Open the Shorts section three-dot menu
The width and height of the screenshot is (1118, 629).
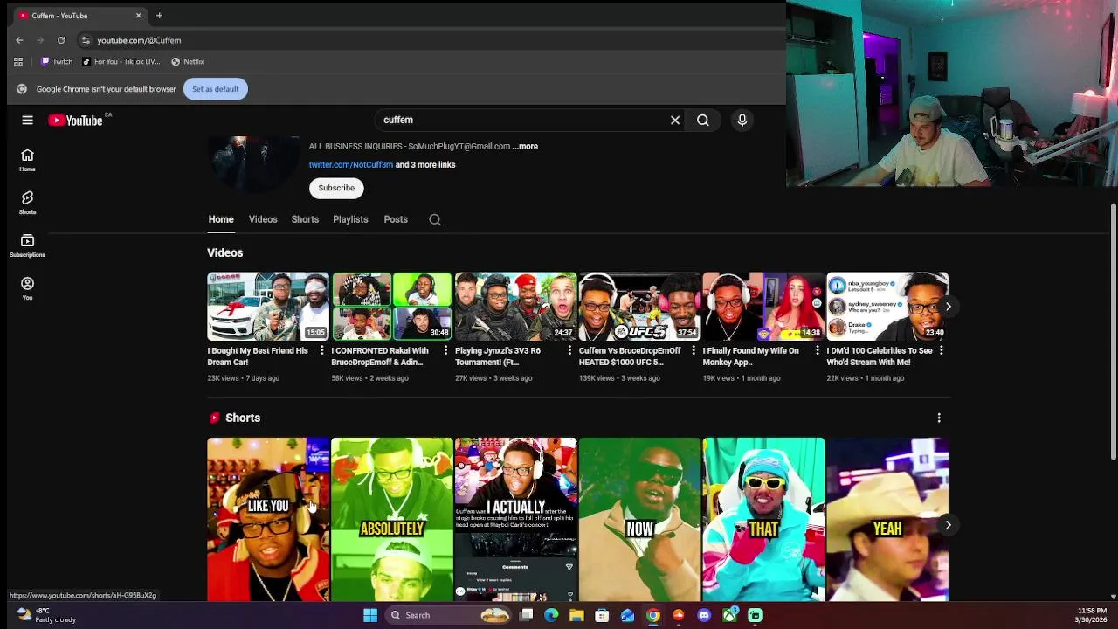pos(939,418)
